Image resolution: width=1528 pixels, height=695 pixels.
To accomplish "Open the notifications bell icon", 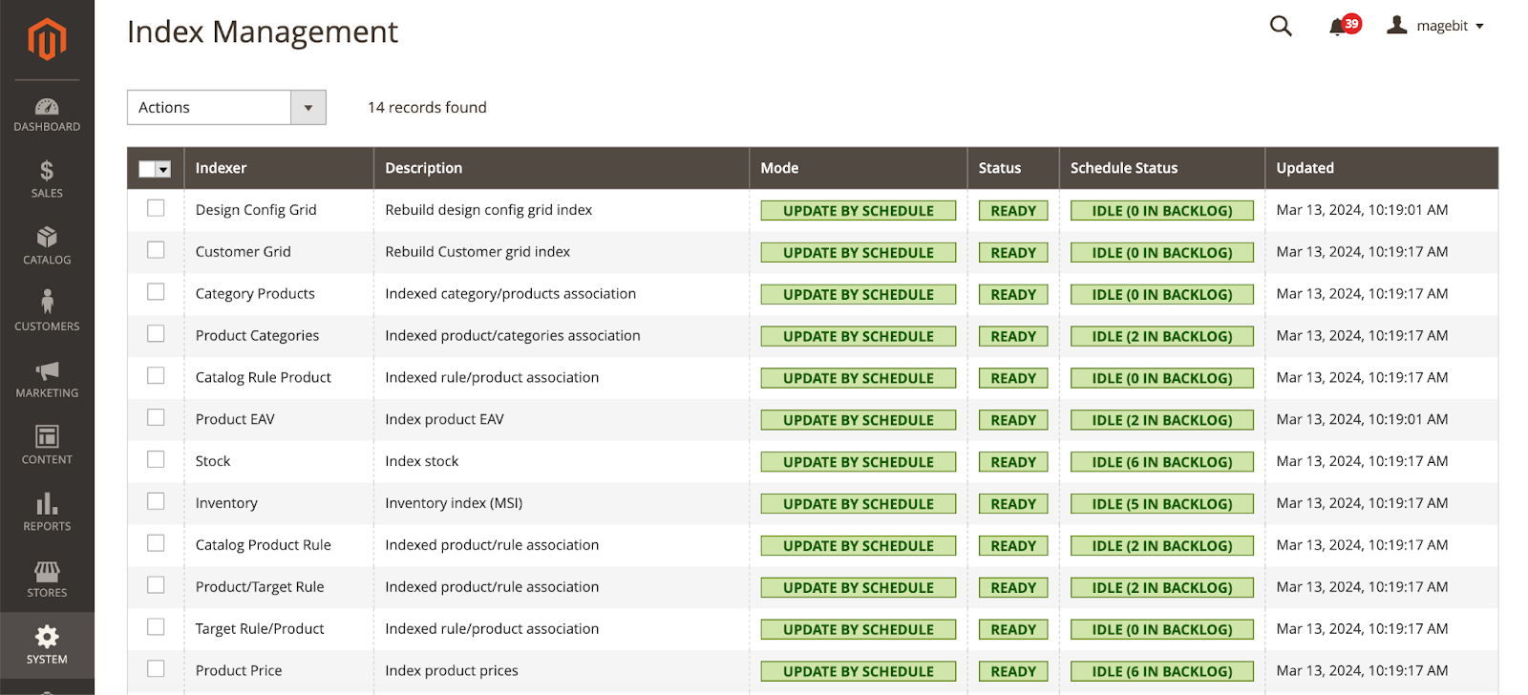I will tap(1339, 27).
